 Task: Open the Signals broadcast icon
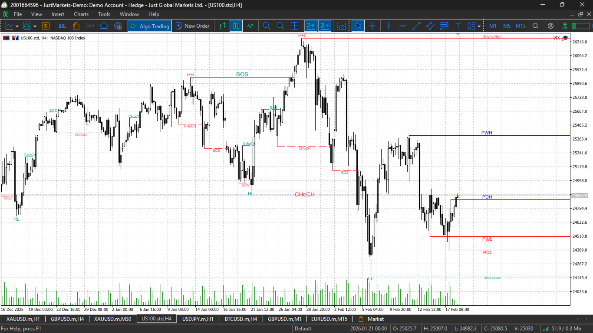pyautogui.click(x=90, y=26)
